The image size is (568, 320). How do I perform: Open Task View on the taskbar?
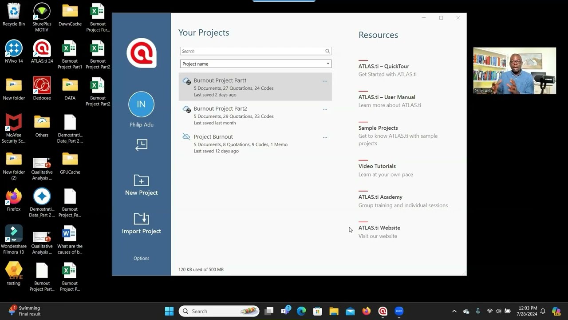tap(269, 311)
